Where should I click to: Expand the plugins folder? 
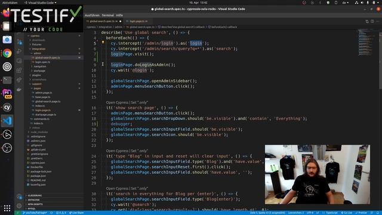coord(36,75)
